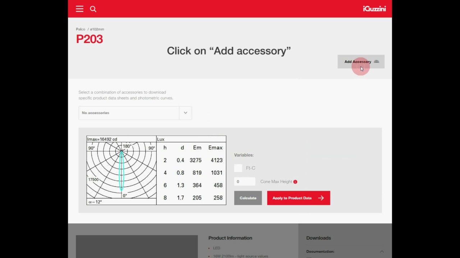This screenshot has height=258, width=460.
Task: Show the Cone Max Height info icon
Action: [295, 182]
